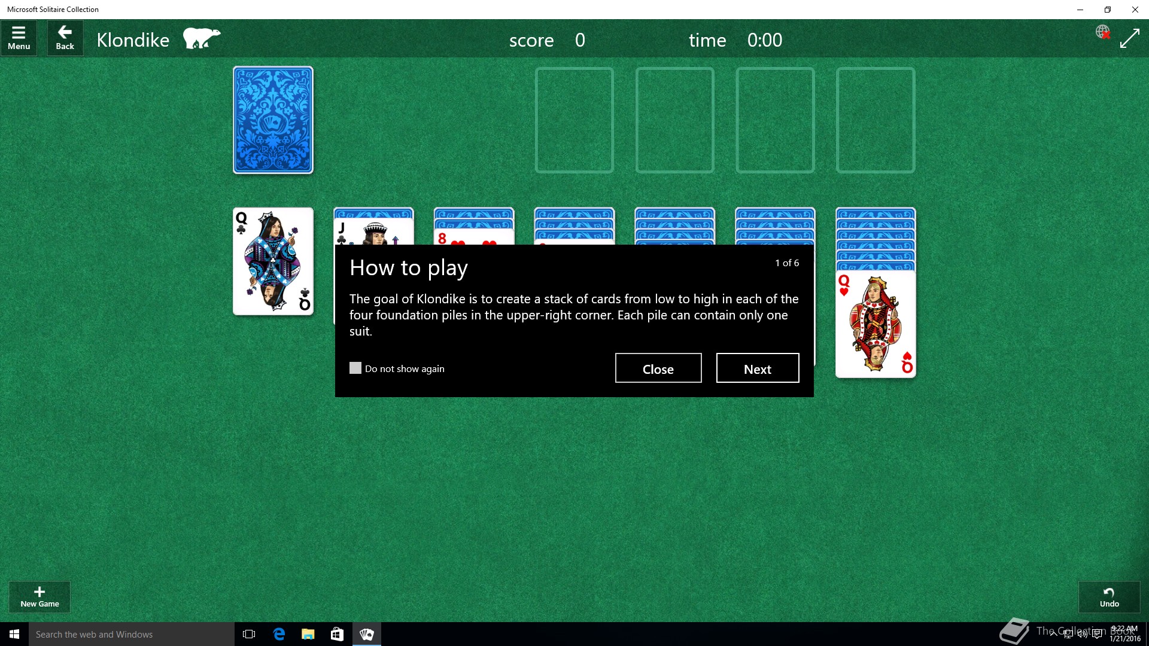1149x646 pixels.
Task: Click the fourth empty foundation pile
Action: click(x=876, y=120)
